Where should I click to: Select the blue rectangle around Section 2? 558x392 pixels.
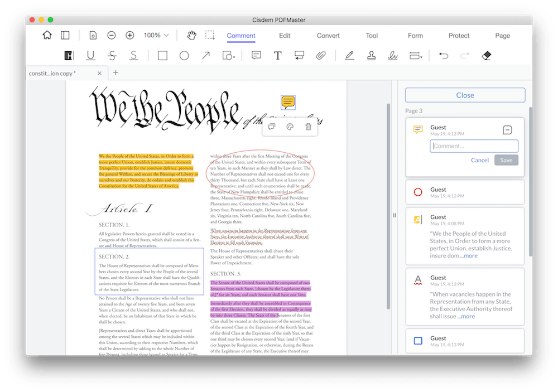[x=149, y=272]
